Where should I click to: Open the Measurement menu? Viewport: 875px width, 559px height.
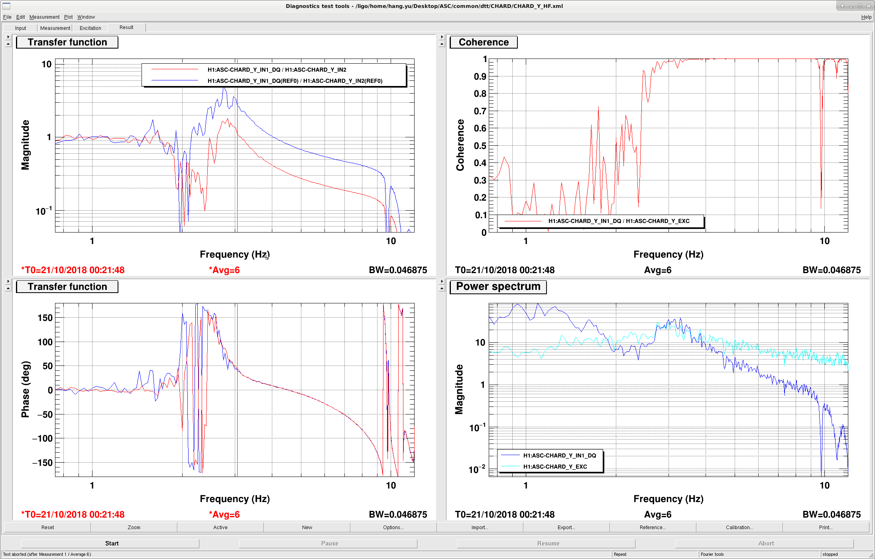[x=44, y=17]
